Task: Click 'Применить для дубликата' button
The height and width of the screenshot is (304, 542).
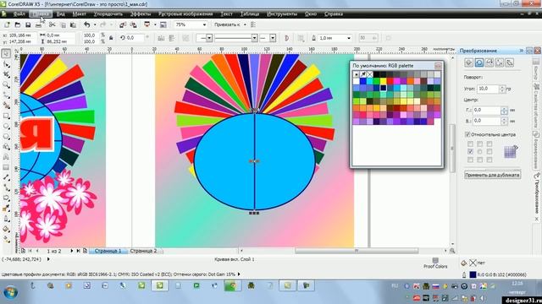Action: tap(492, 175)
